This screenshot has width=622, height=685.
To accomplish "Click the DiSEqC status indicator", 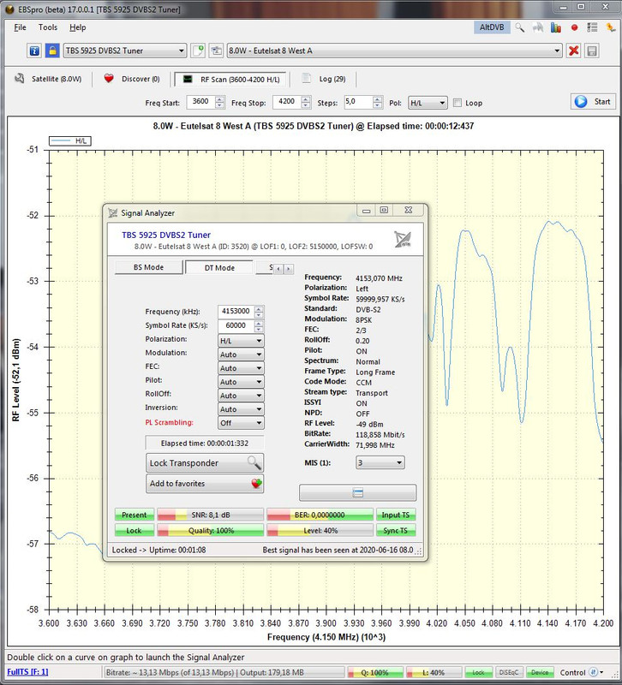I will point(509,672).
